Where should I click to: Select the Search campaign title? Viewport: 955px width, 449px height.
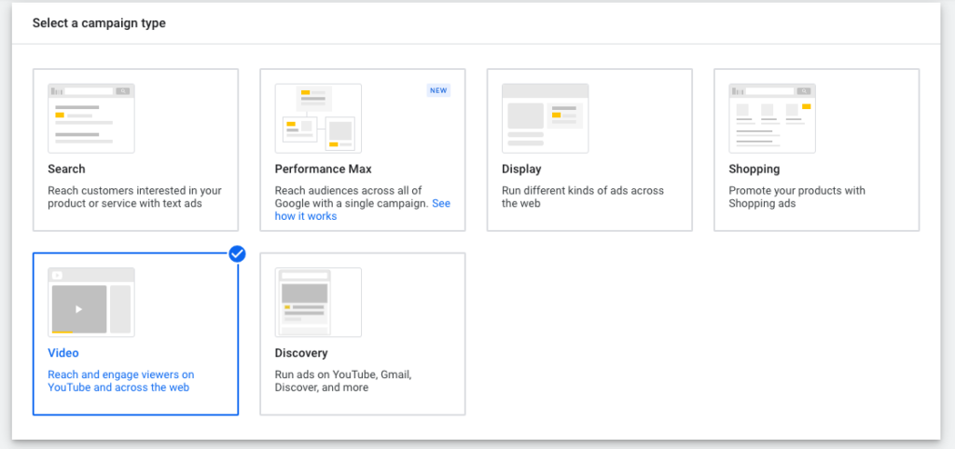tap(66, 170)
